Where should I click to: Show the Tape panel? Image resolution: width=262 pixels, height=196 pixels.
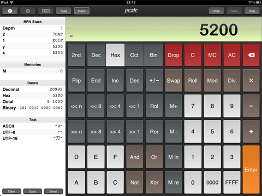63,11
